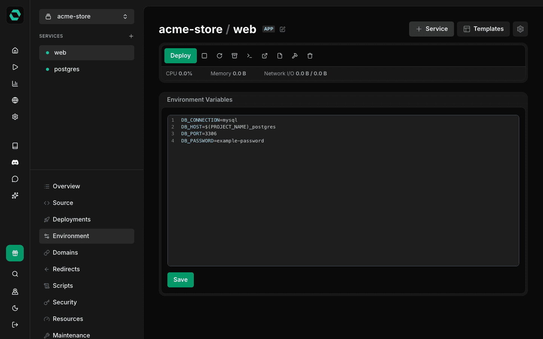
Task: Click the archive box toolbar icon
Action: [235, 56]
